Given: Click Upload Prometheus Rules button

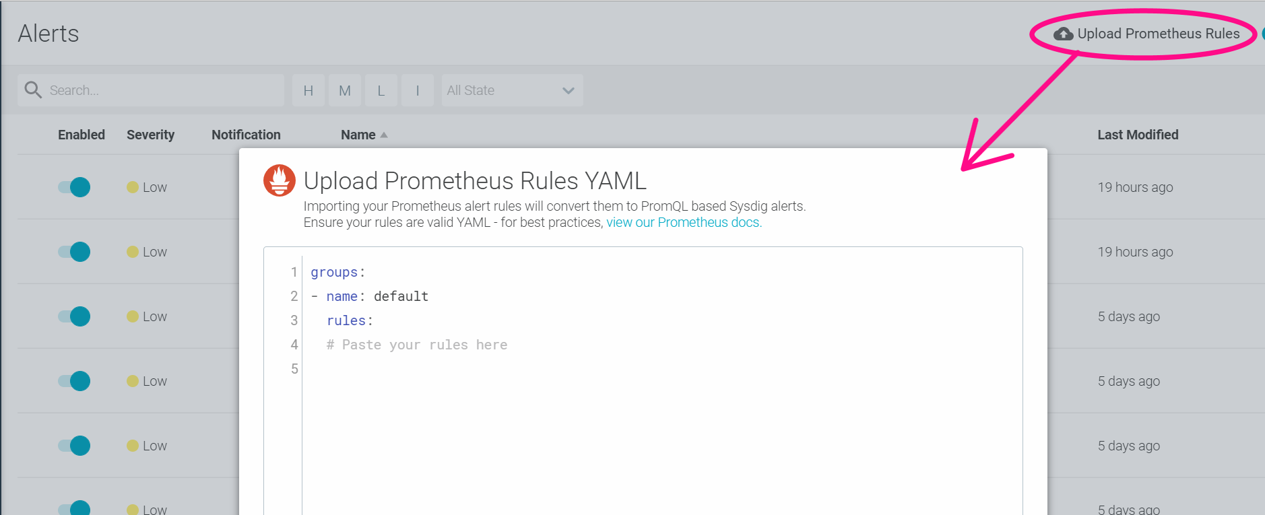Looking at the screenshot, I should coord(1146,34).
